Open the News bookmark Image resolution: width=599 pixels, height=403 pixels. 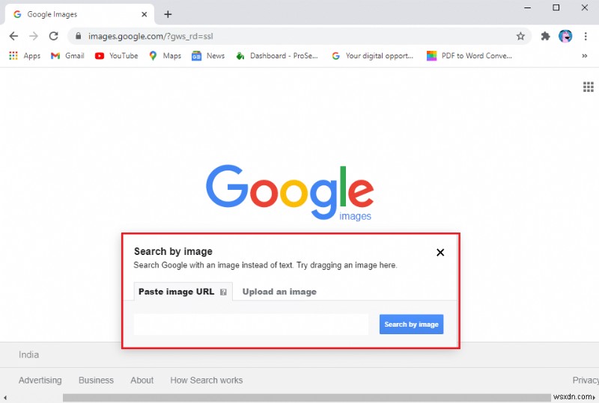(x=208, y=56)
